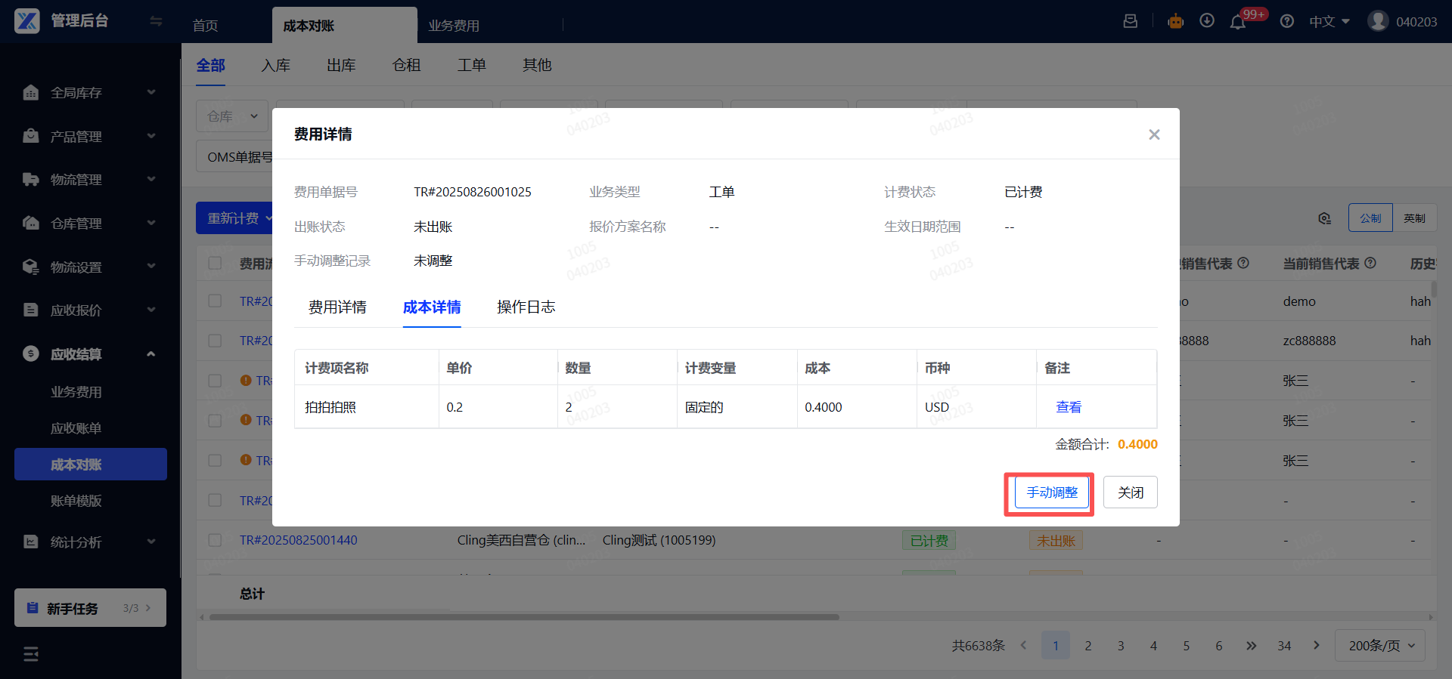Viewport: 1452px width, 679px height.
Task: Click the 手动调整 button
Action: click(1052, 492)
